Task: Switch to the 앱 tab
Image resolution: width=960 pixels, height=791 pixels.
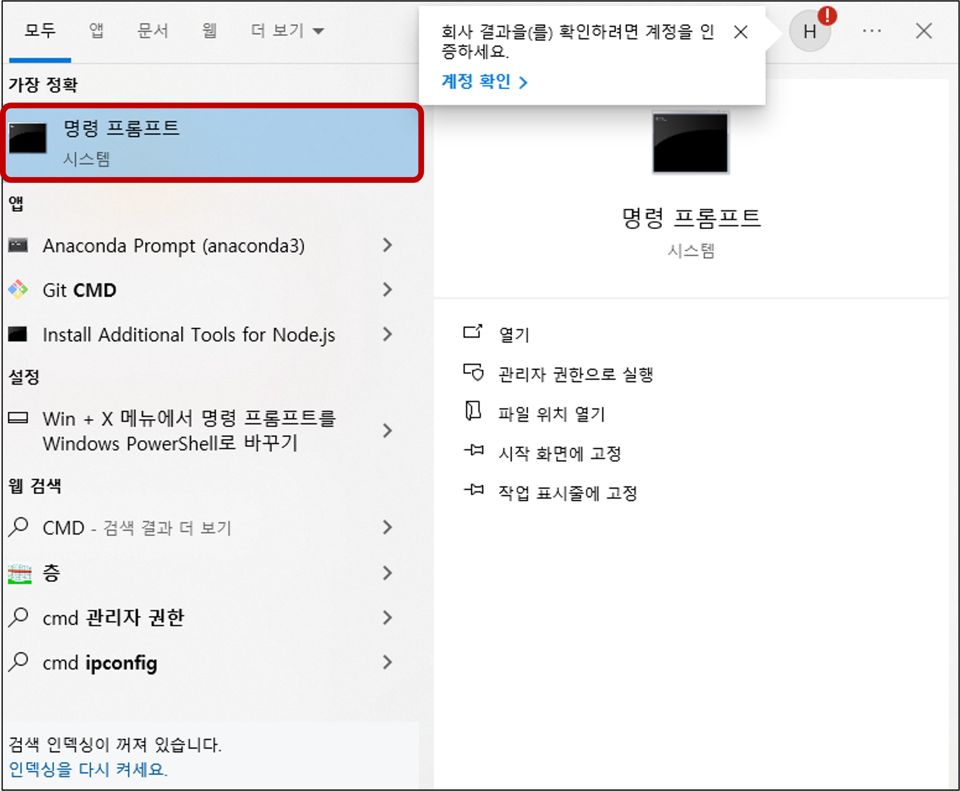Action: pyautogui.click(x=96, y=31)
